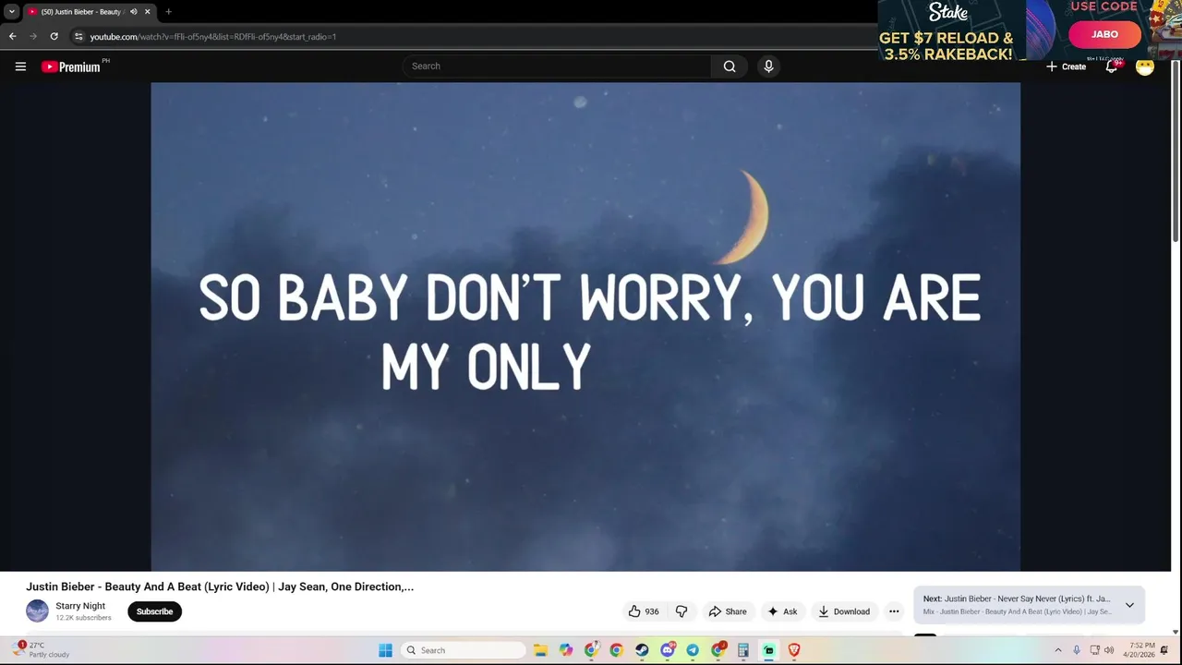1182x665 pixels.
Task: Show hidden system tray icons
Action: click(x=1058, y=650)
